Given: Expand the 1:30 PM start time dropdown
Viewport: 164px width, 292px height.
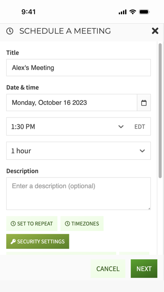Looking at the screenshot, I should pos(121,127).
